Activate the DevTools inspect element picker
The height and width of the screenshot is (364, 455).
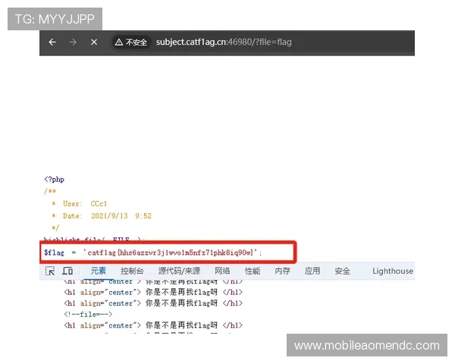tap(50, 271)
